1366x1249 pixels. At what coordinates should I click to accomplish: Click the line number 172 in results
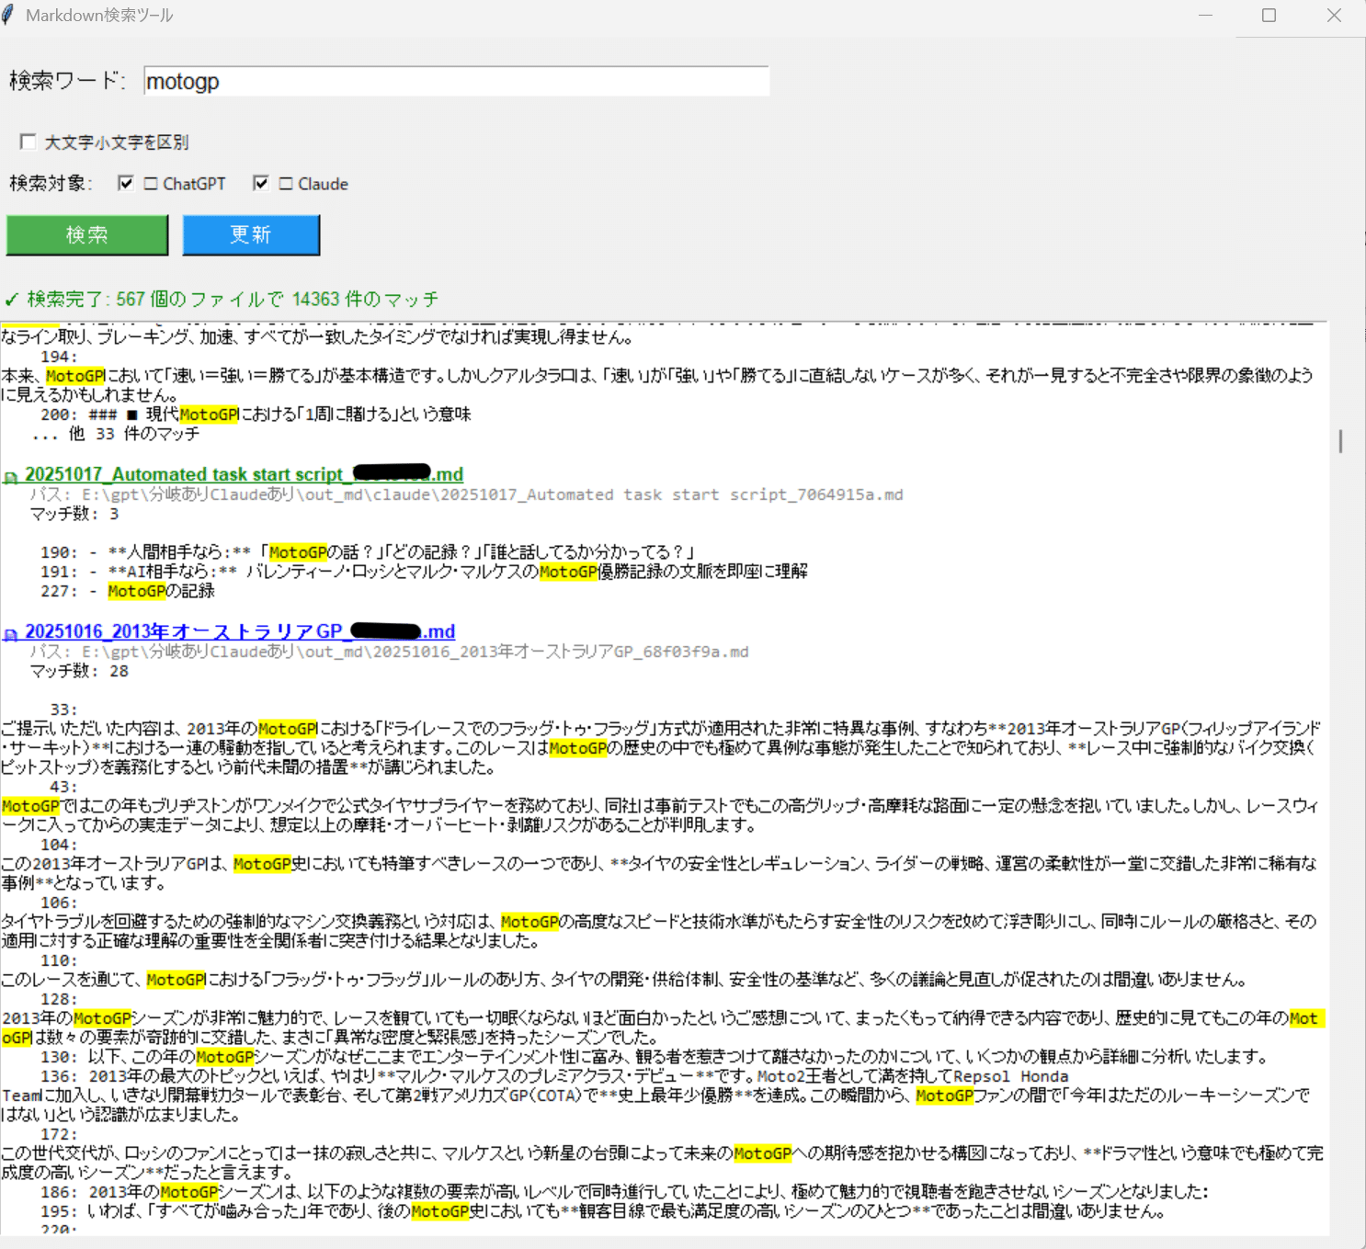point(59,1134)
